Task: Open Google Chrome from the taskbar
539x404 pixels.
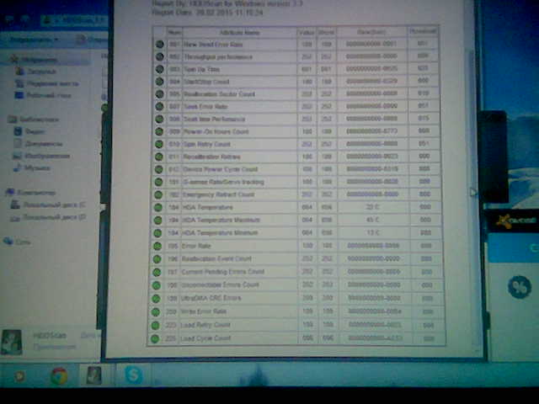Action: click(x=59, y=376)
